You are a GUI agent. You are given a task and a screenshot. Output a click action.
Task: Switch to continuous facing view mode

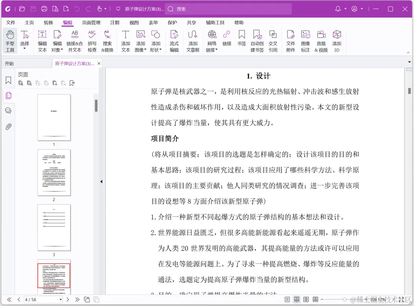(x=315, y=299)
